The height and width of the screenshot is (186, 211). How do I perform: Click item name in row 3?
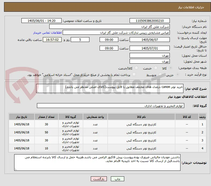click(x=141, y=140)
